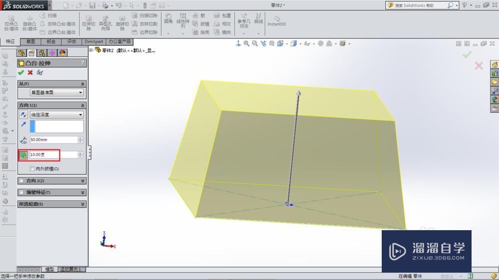Open the File Explorer folder tab

click(x=495, y=82)
